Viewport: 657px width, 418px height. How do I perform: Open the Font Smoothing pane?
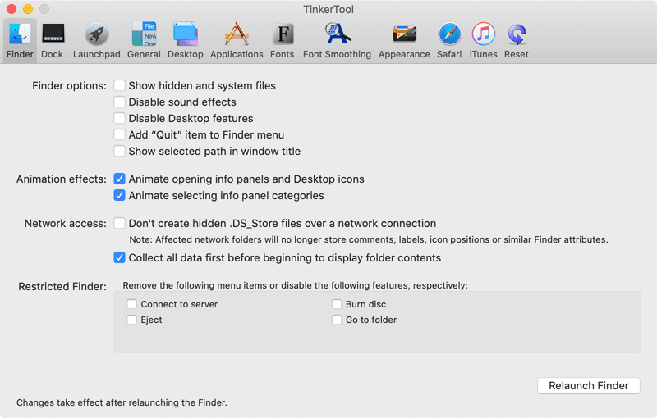pos(337,40)
